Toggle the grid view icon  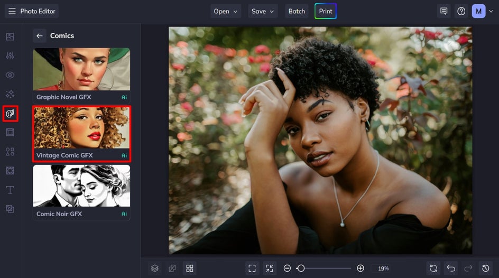pyautogui.click(x=190, y=268)
